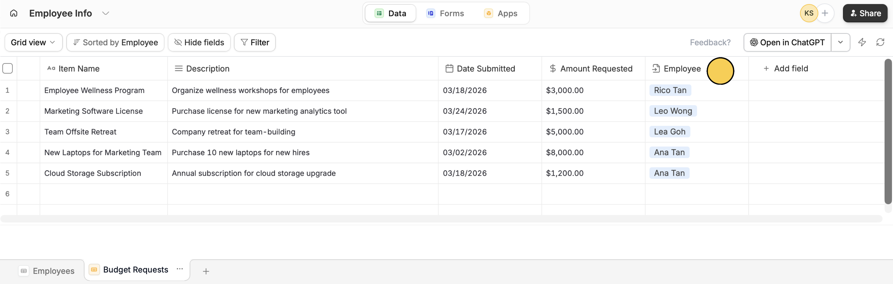
Task: Open the lightning bolt automations icon
Action: [862, 42]
